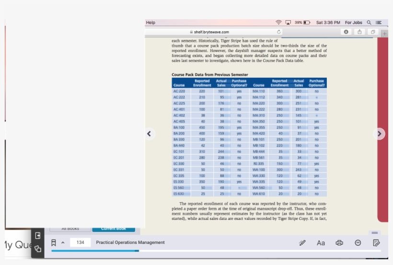Image resolution: width=393 pixels, height=265 pixels.
Task: Expand the caret next to bookmark
Action: (63, 242)
